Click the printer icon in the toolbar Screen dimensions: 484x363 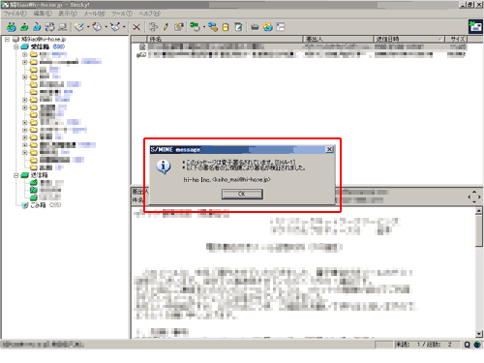[x=255, y=27]
